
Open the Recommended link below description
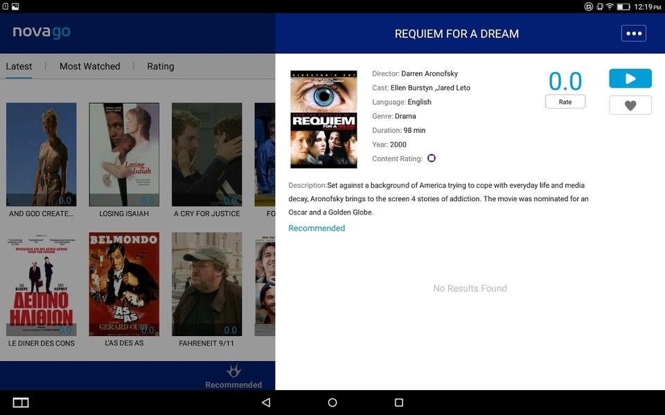click(317, 228)
